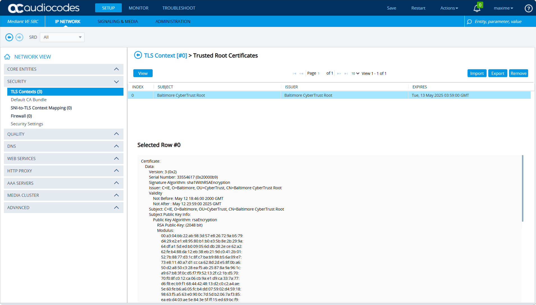Click the Import button
Image resolution: width=536 pixels, height=305 pixels.
(x=477, y=73)
